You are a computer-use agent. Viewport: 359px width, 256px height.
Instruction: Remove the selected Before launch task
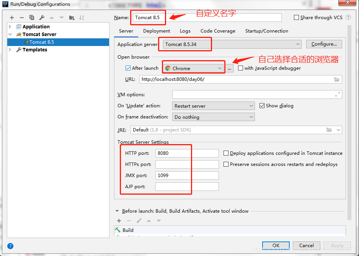point(129,221)
